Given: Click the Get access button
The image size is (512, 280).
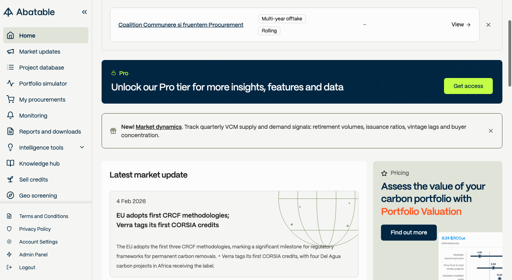Looking at the screenshot, I should [468, 86].
